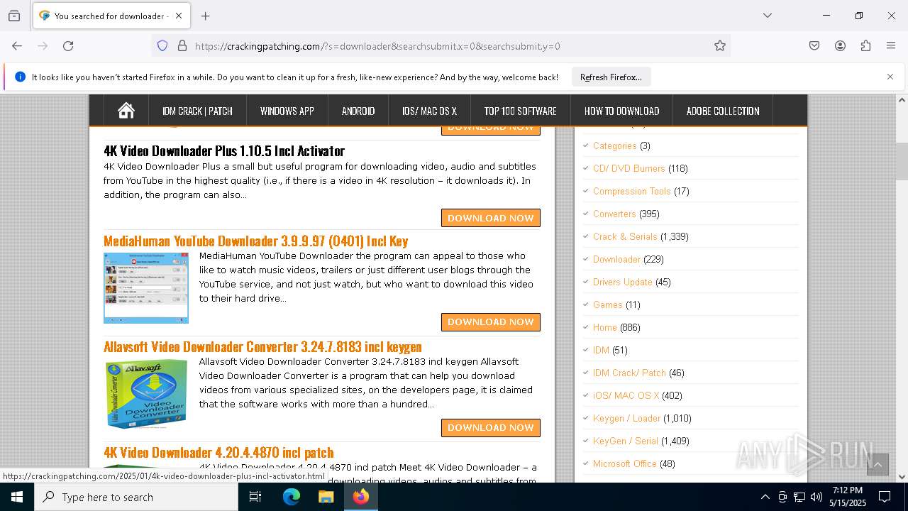Click Allavsoft box art thumbnail
The height and width of the screenshot is (511, 908).
[146, 394]
